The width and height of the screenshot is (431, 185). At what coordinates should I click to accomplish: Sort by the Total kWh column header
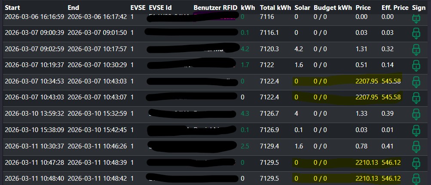tap(275, 8)
